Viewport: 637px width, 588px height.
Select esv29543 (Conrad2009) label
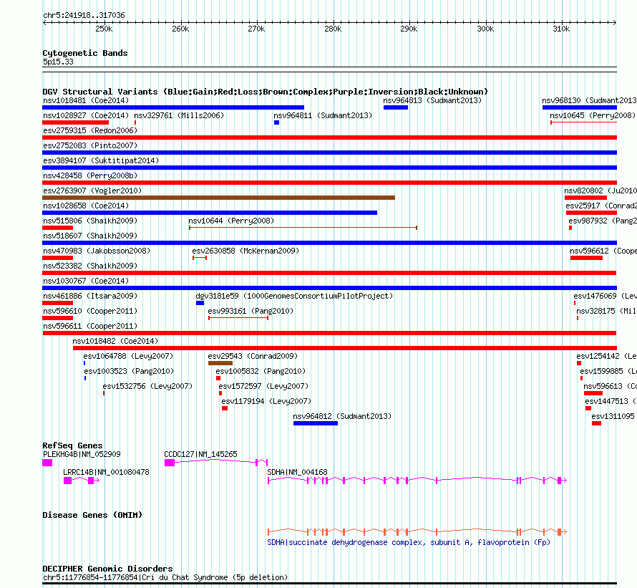click(253, 356)
